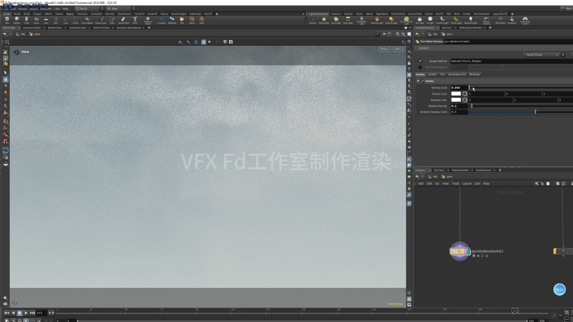Screen dimensions: 573x322
Task: Click the Sky Light shelf tool
Action: pos(420,20)
